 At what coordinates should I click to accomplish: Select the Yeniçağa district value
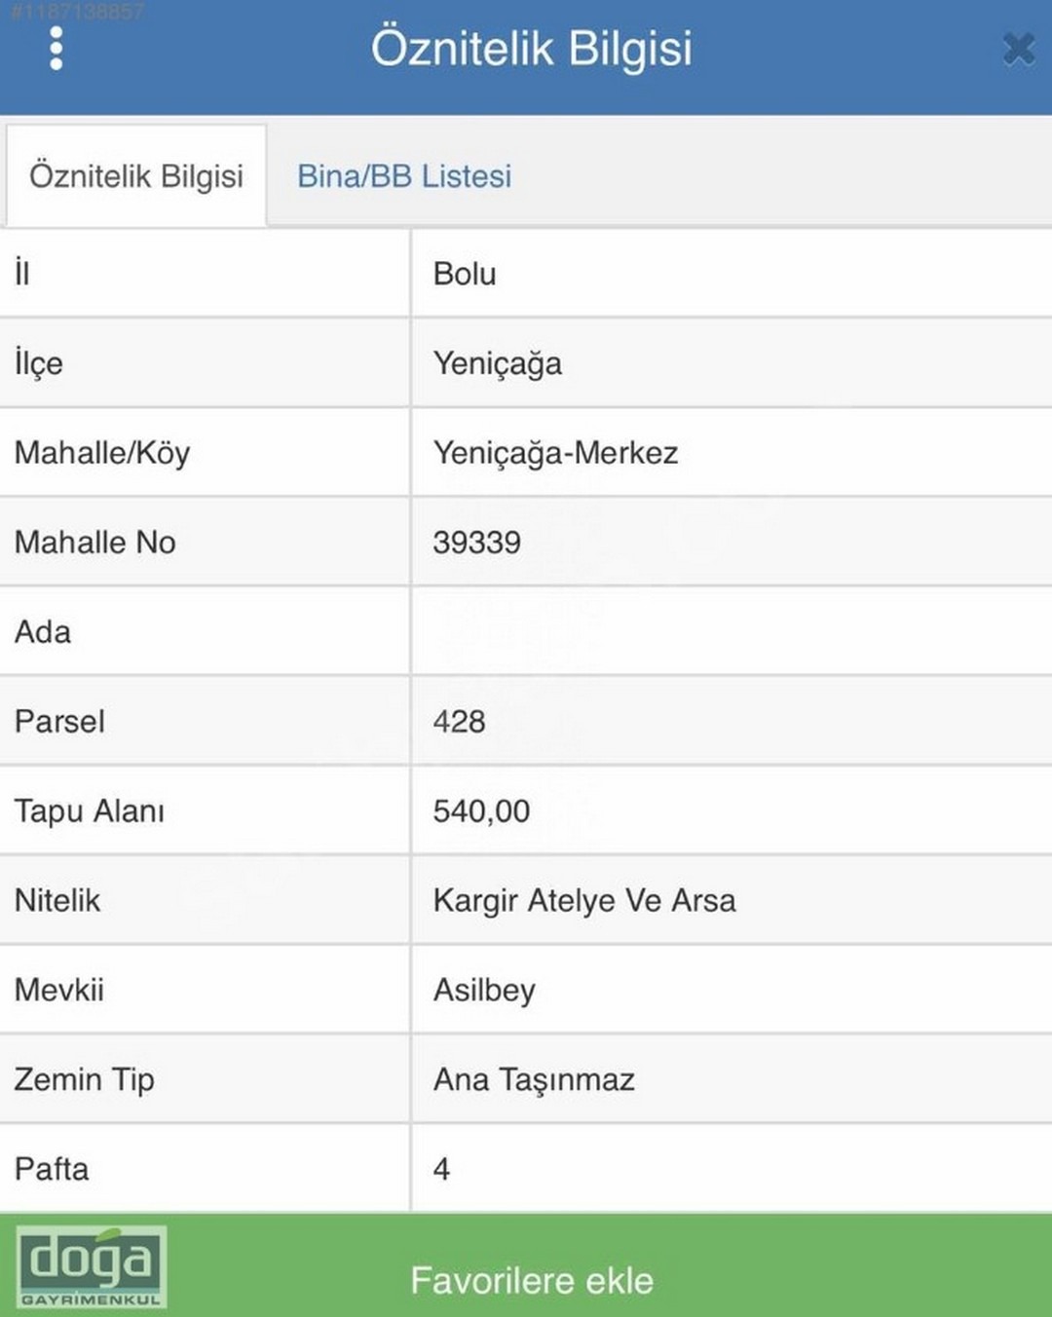tap(498, 364)
